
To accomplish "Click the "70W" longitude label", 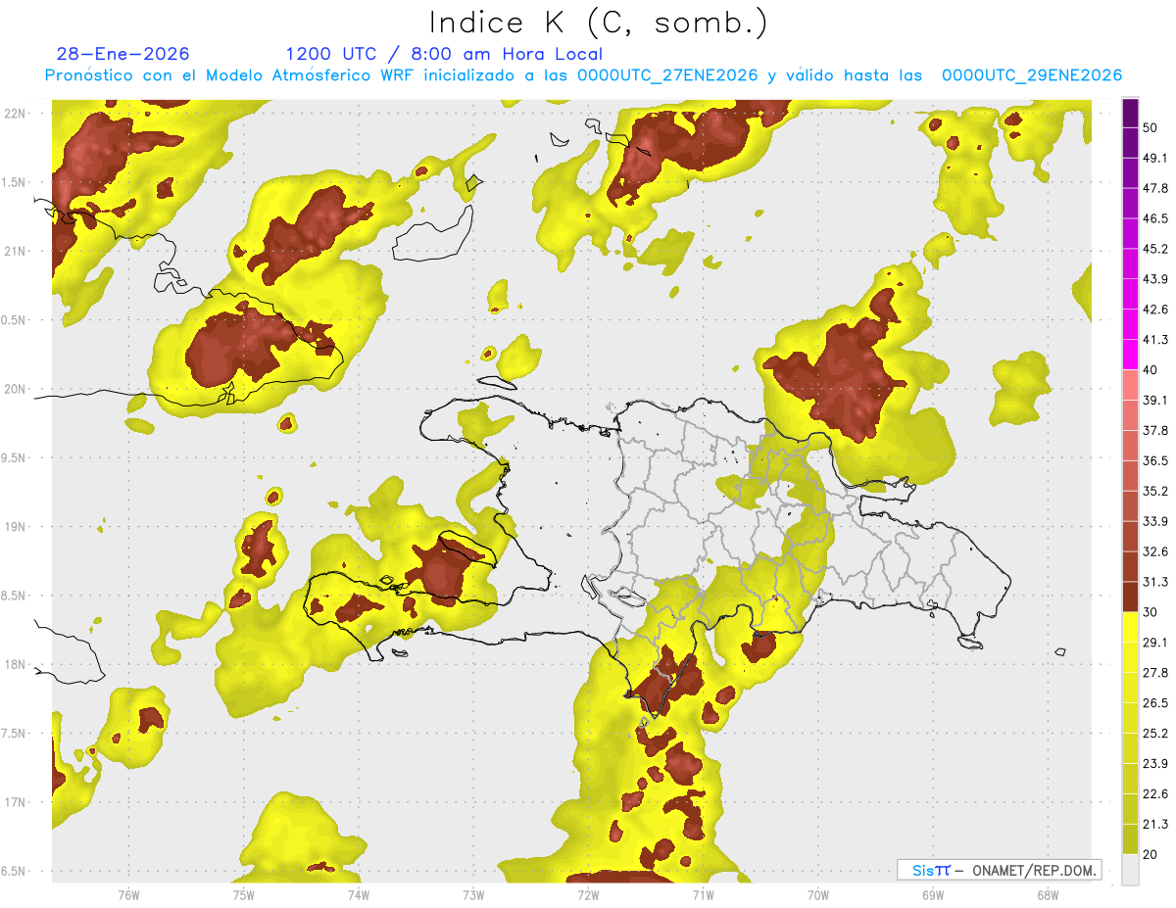I will tap(818, 894).
